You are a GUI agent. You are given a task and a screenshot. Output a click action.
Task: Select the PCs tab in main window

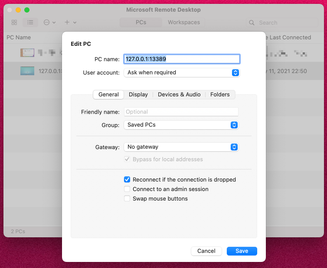click(141, 22)
